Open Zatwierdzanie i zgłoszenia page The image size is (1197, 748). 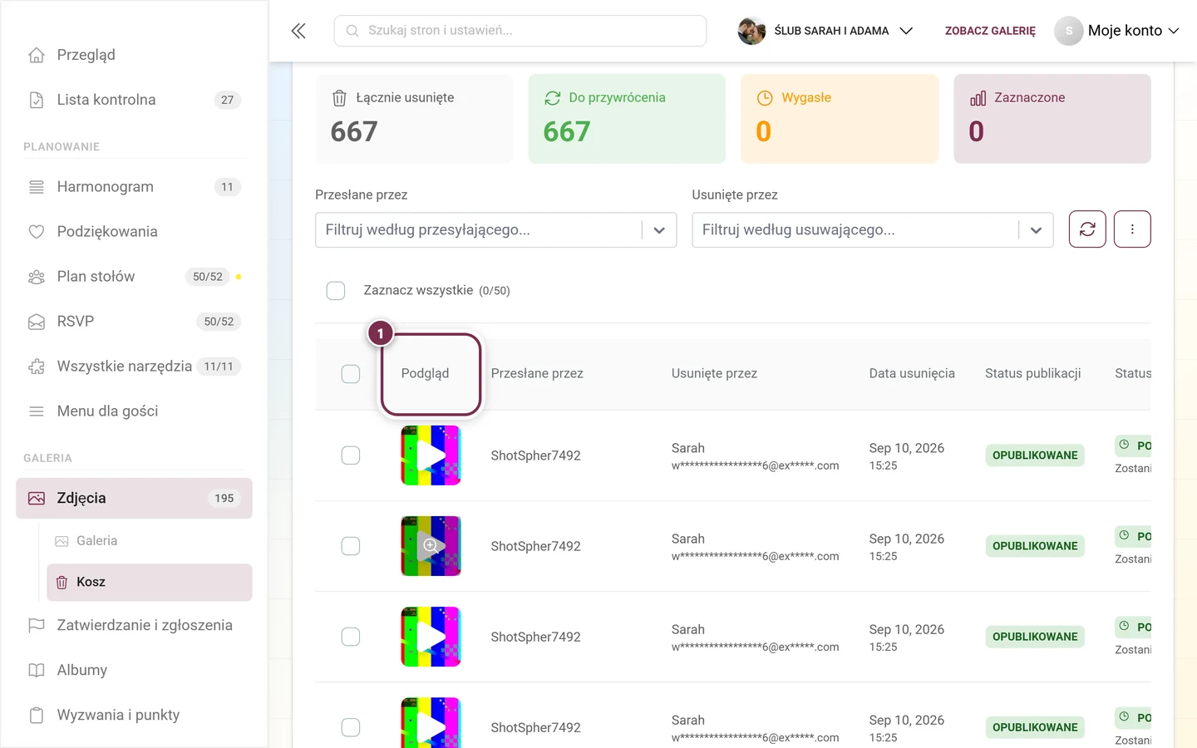coord(134,625)
